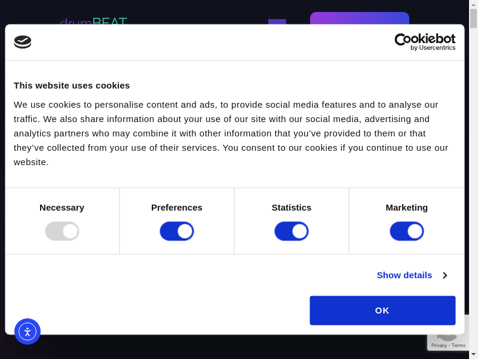Click the scrollbar up arrow
Image resolution: width=478 pixels, height=359 pixels.
pyautogui.click(x=473, y=4)
